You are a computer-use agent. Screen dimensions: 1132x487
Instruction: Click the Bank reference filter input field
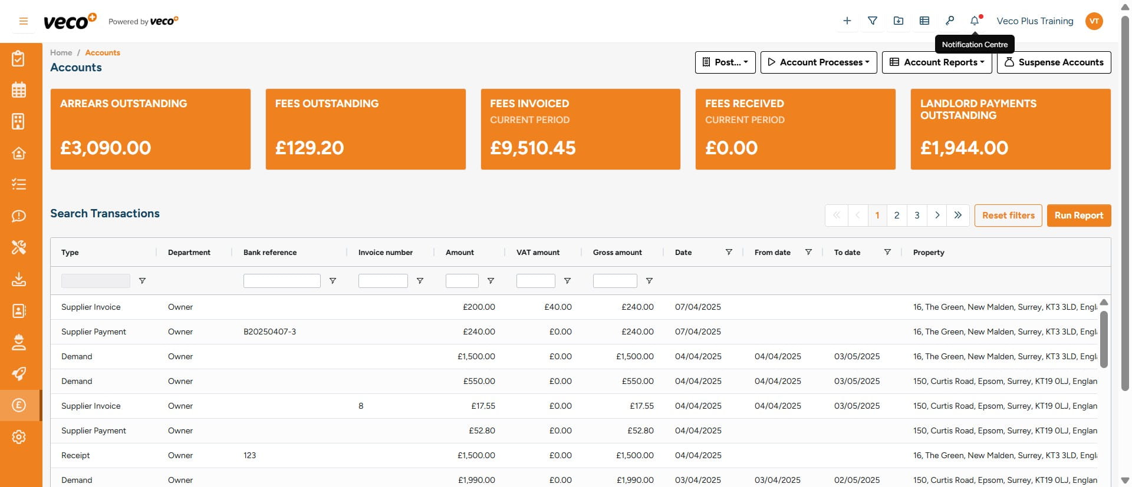point(282,281)
